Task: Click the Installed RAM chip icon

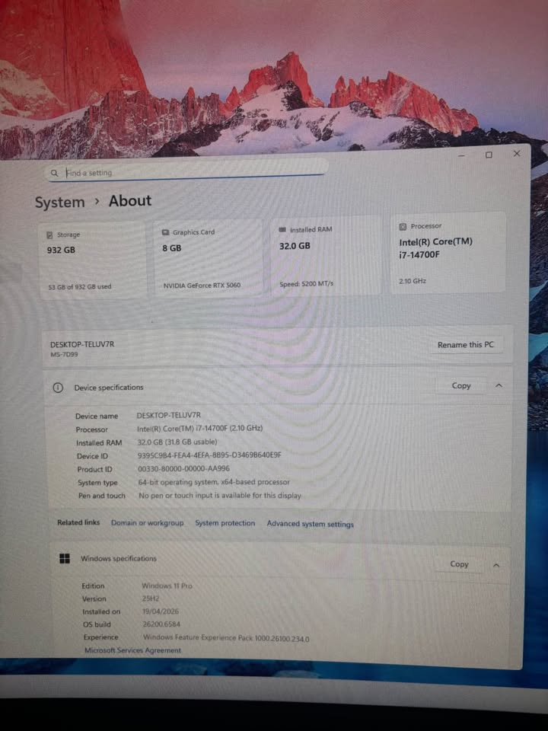Action: point(282,229)
